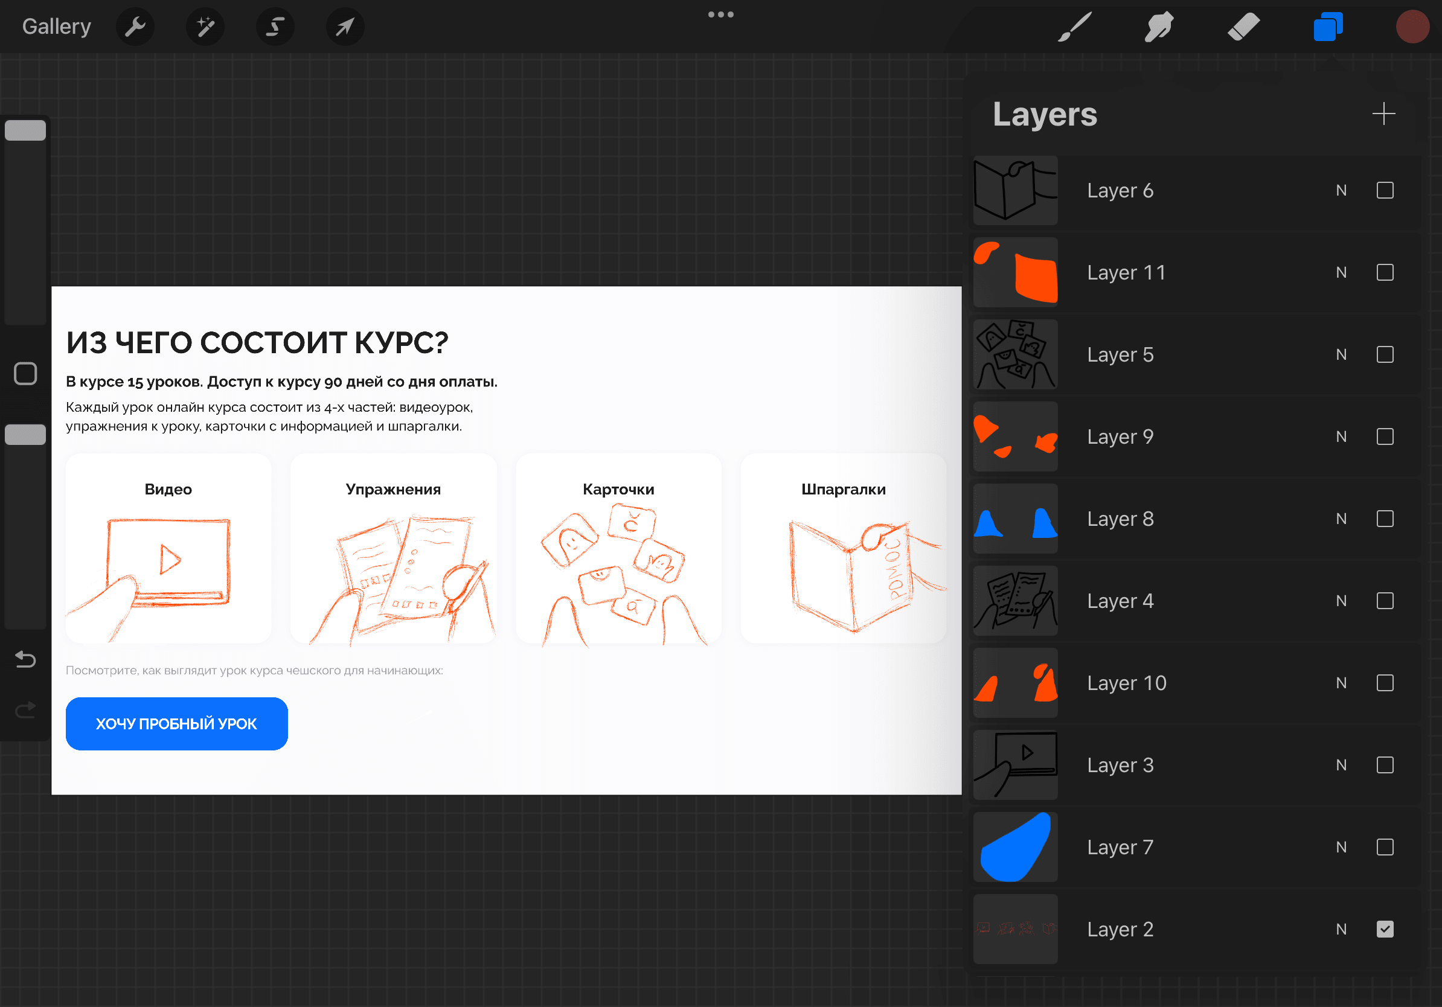The width and height of the screenshot is (1442, 1007).
Task: Show Layer 11 via visibility checkbox
Action: (1385, 272)
